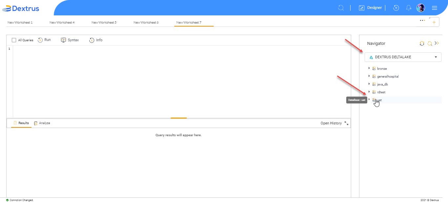Screen dimensions: 448x202
Task: Select the New Worksheet 7 tab
Action: coord(189,23)
